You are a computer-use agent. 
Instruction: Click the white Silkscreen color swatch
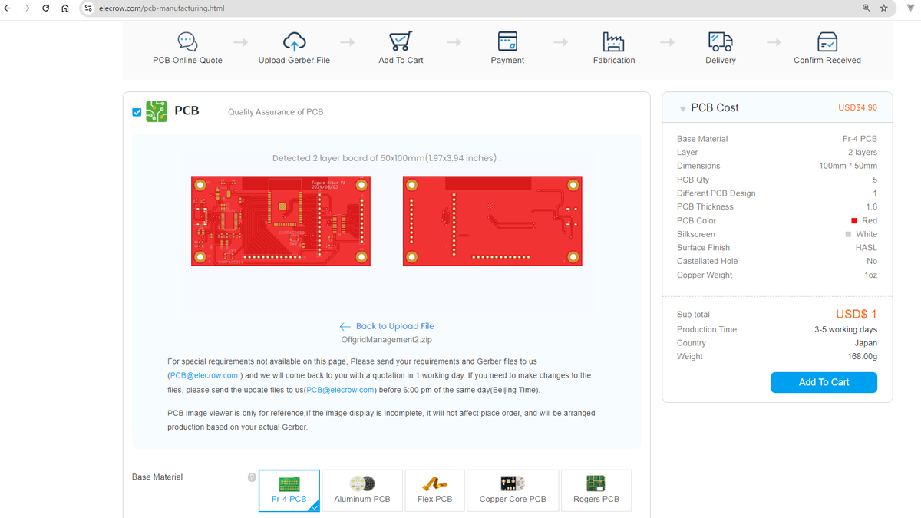tap(848, 234)
